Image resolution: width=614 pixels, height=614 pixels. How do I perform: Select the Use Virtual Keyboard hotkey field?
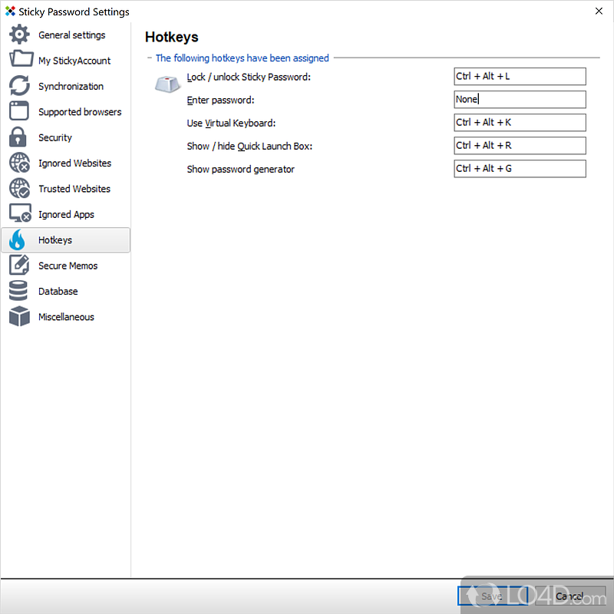pos(520,122)
